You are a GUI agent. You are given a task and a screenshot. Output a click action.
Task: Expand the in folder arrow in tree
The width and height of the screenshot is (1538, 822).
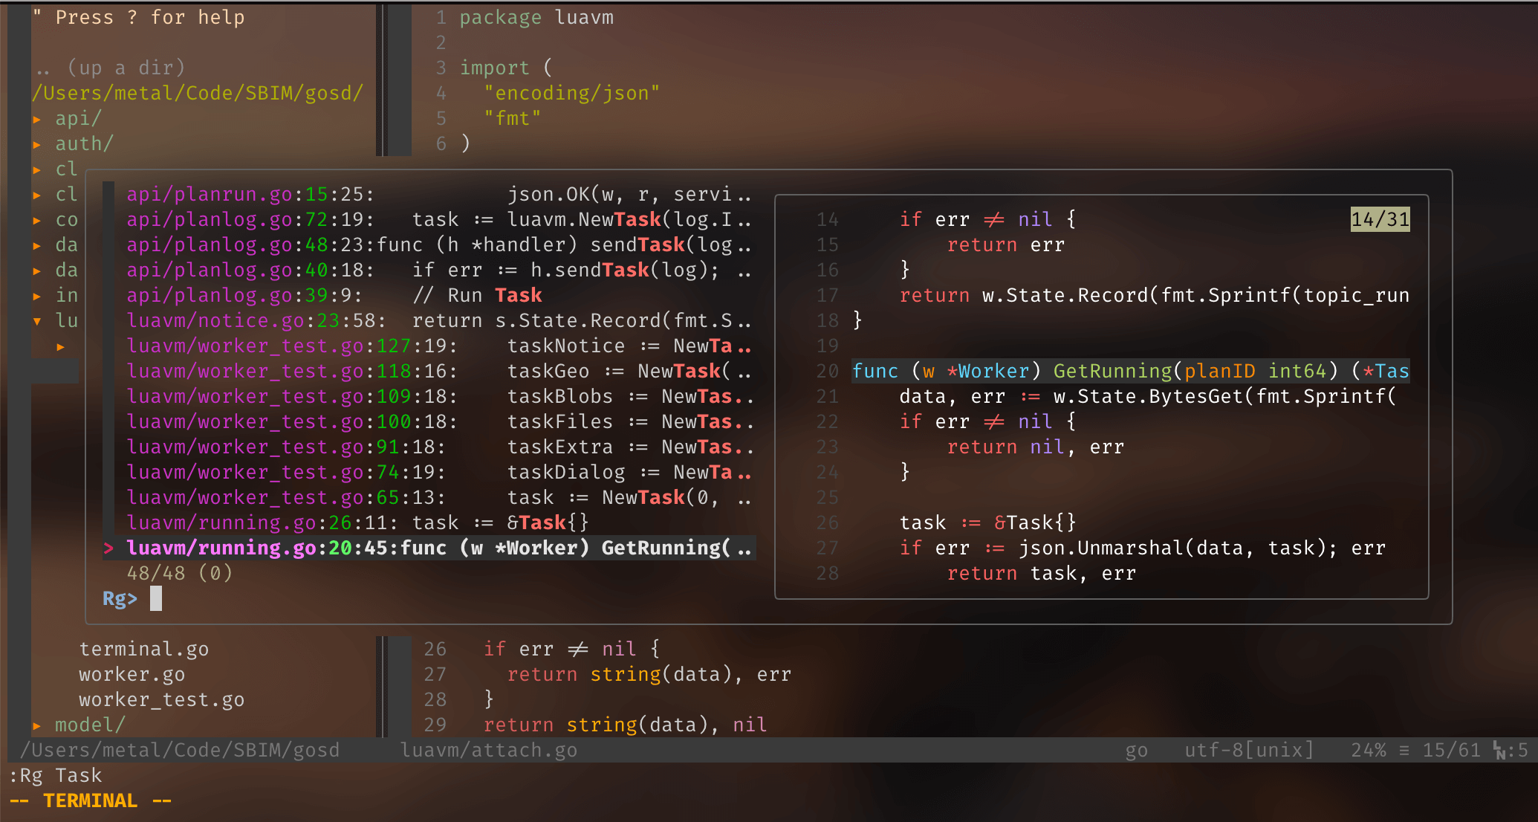37,296
